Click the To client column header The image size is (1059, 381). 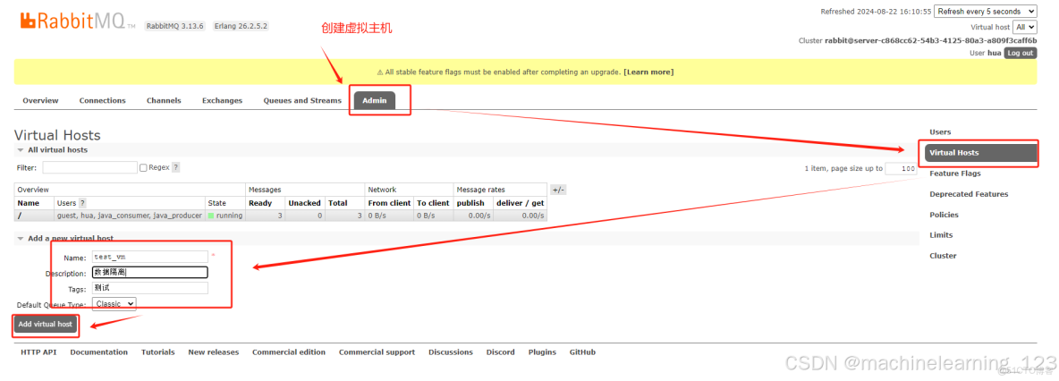point(433,203)
